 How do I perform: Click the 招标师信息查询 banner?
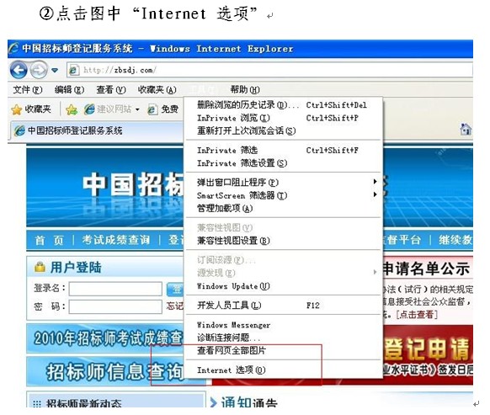[105, 371]
